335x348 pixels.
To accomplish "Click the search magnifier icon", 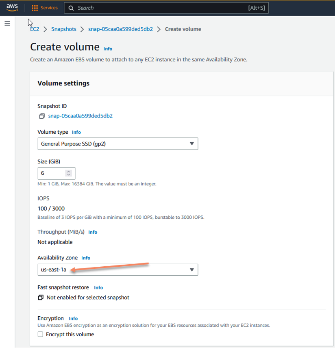I will pos(71,8).
